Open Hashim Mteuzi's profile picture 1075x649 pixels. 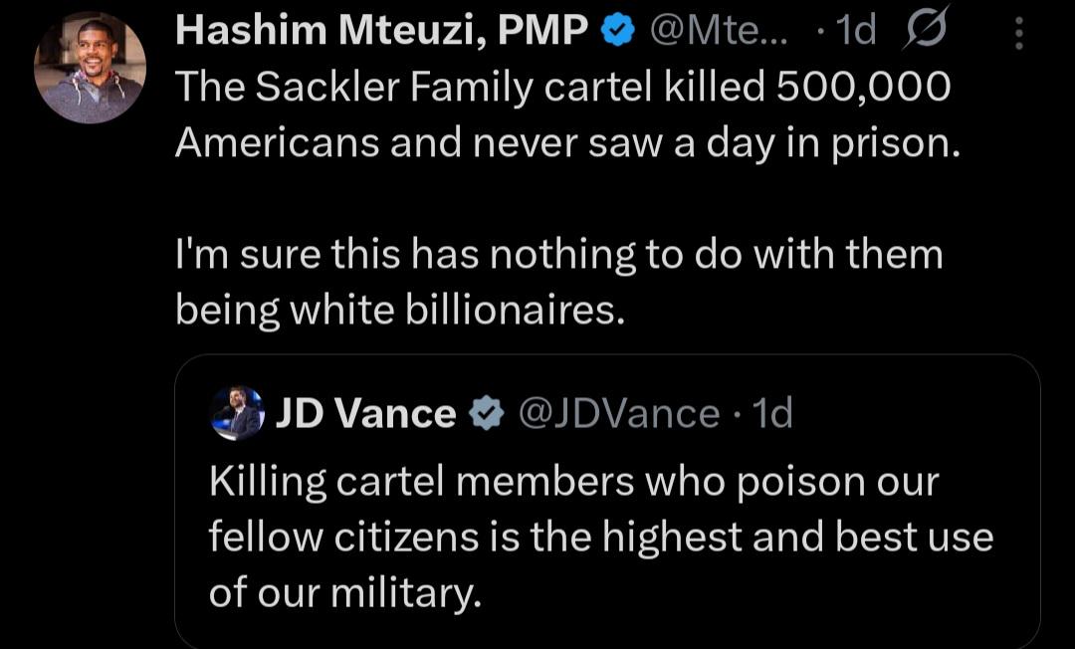coord(91,68)
